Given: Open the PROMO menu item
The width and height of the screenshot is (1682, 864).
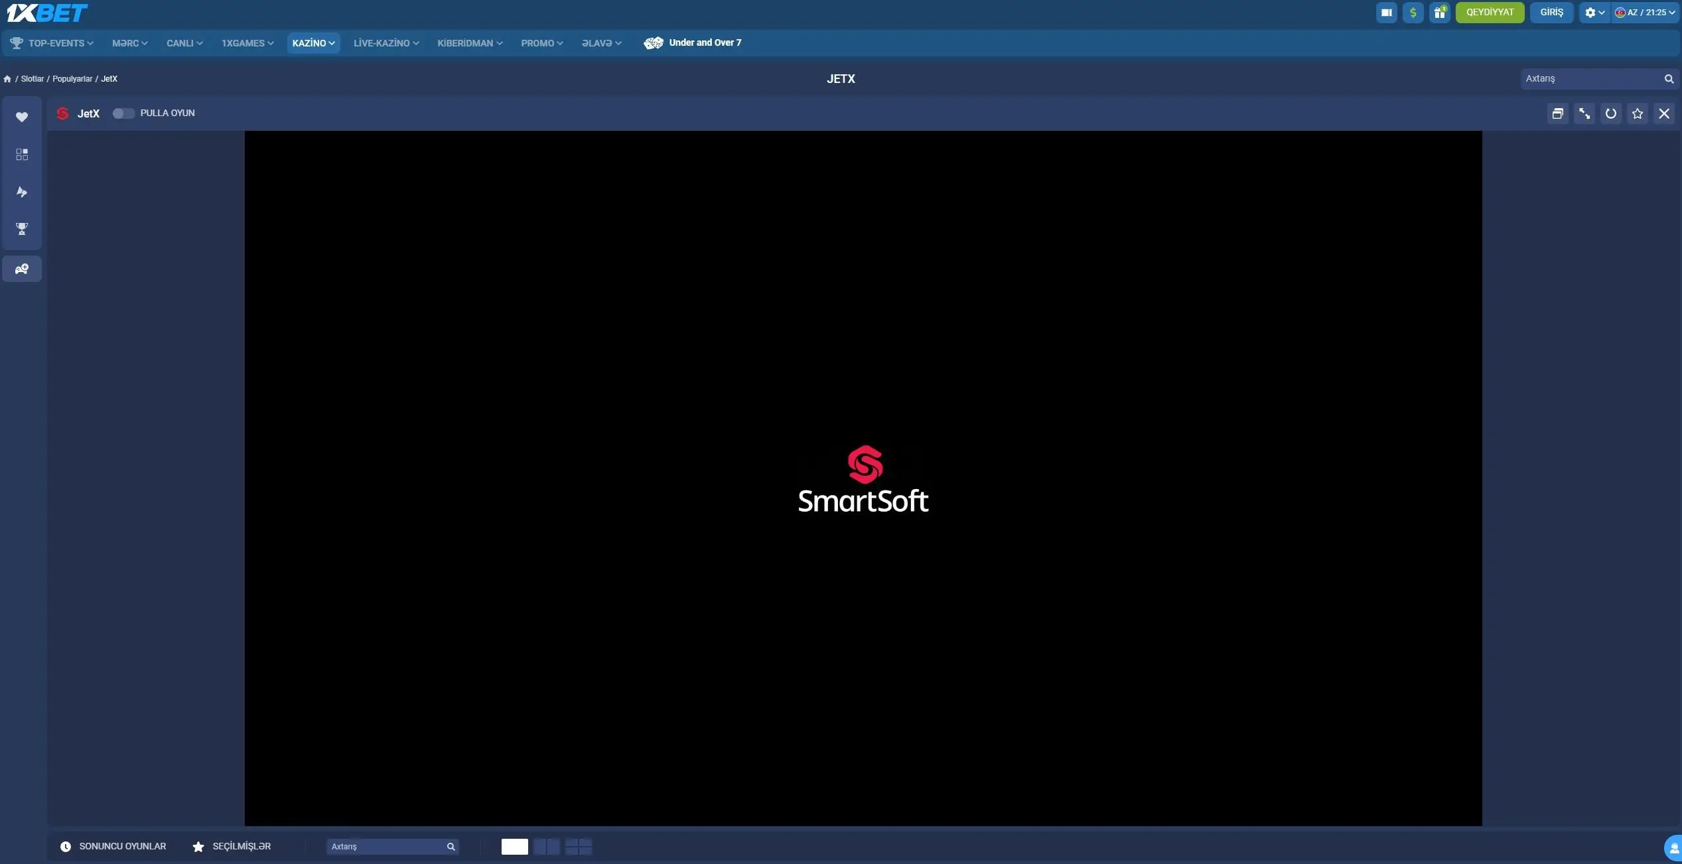Looking at the screenshot, I should [541, 43].
